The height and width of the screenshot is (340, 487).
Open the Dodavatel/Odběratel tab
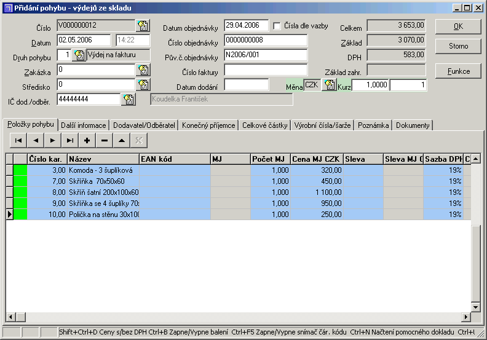144,125
